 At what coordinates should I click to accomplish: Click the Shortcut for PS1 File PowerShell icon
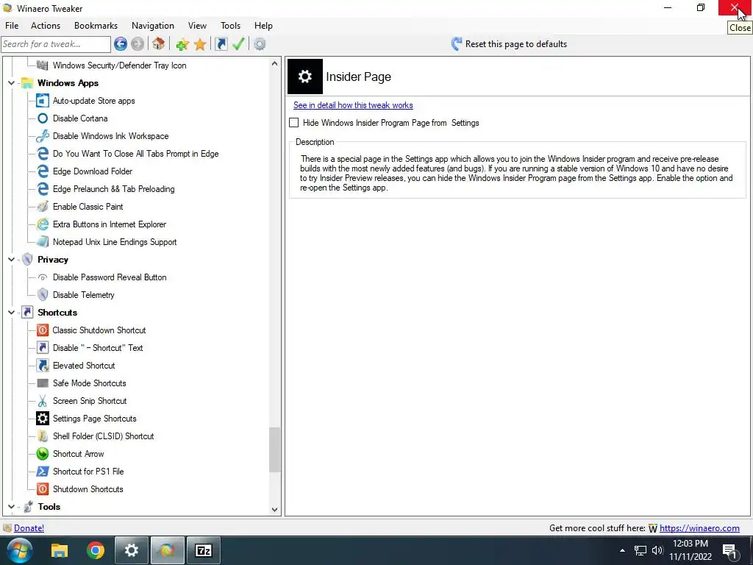pyautogui.click(x=43, y=472)
